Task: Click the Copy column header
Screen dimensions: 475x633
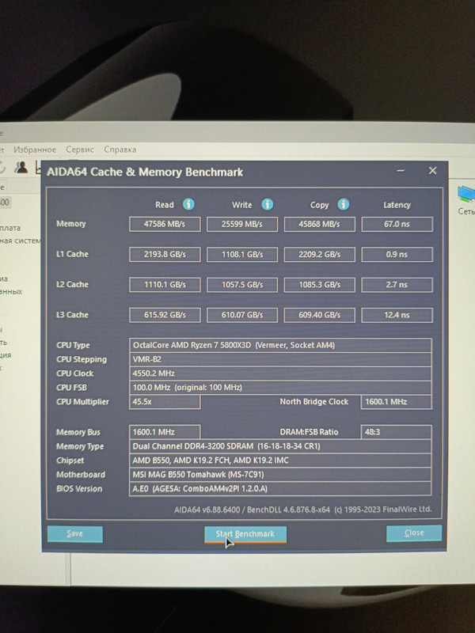Action: click(320, 205)
